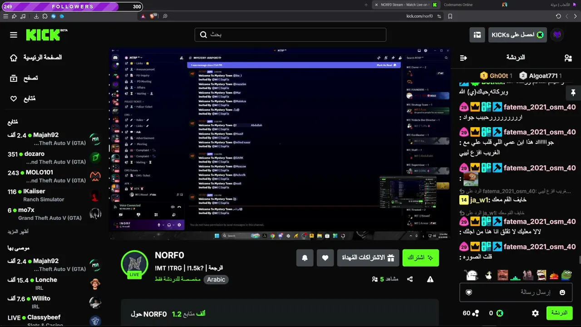The image size is (581, 327).
Task: Click ja_w1 username in chat
Action: (479, 200)
